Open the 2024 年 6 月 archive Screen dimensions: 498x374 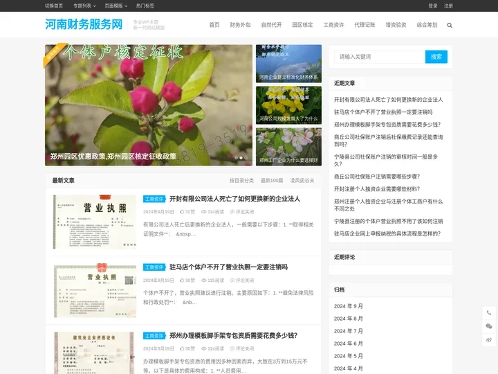[349, 344]
